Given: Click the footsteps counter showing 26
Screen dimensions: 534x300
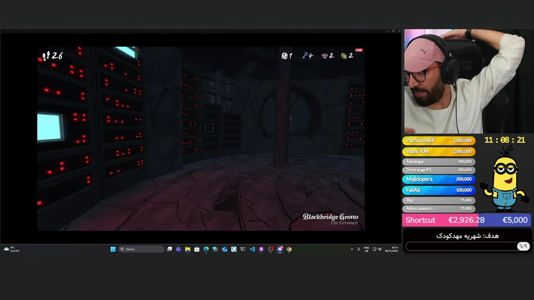Looking at the screenshot, I should tap(52, 56).
